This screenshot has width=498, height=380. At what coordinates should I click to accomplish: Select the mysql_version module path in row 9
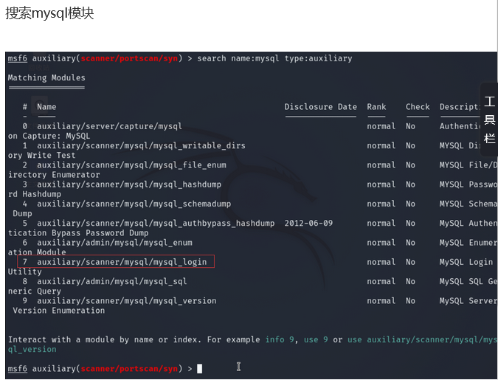[126, 301]
